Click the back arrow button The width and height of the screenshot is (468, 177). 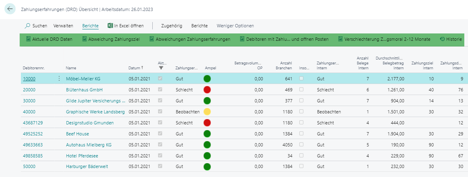coord(10,9)
